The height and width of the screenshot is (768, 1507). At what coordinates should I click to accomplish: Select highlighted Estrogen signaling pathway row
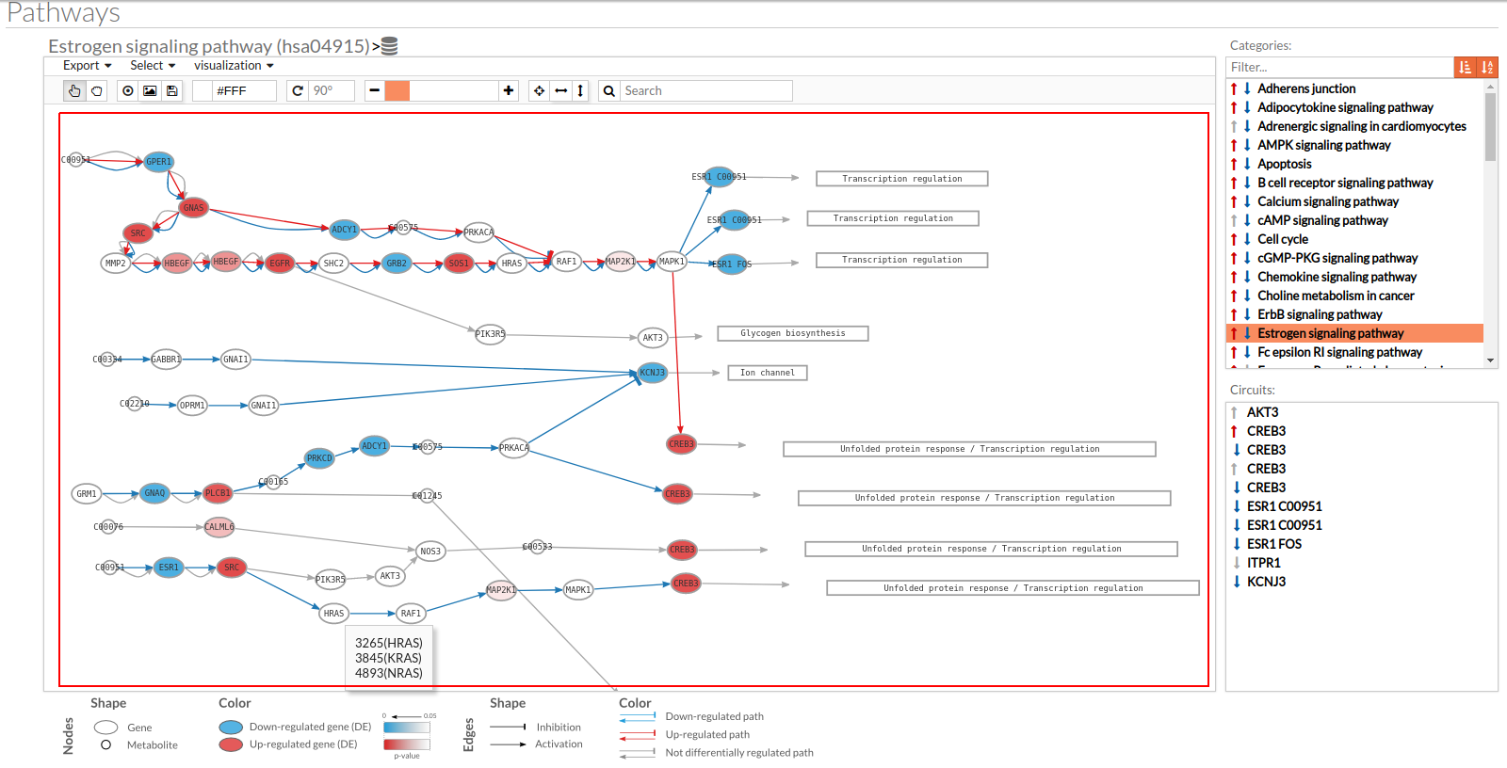[1354, 333]
